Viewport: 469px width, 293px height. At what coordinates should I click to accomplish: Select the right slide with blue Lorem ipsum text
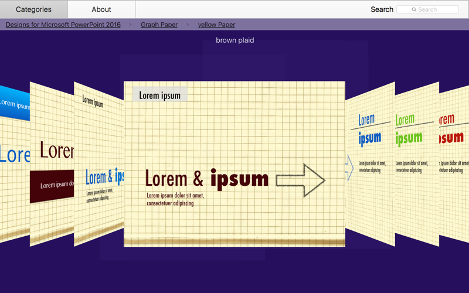coord(371,164)
